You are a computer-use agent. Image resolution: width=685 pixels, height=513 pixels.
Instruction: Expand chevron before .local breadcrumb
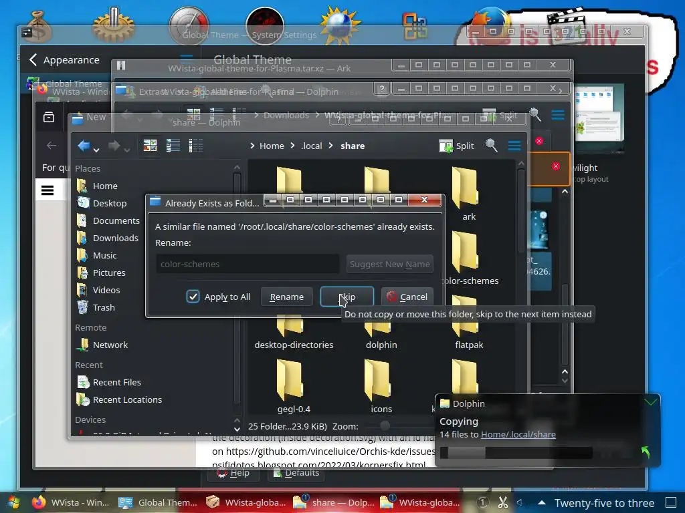[292, 146]
